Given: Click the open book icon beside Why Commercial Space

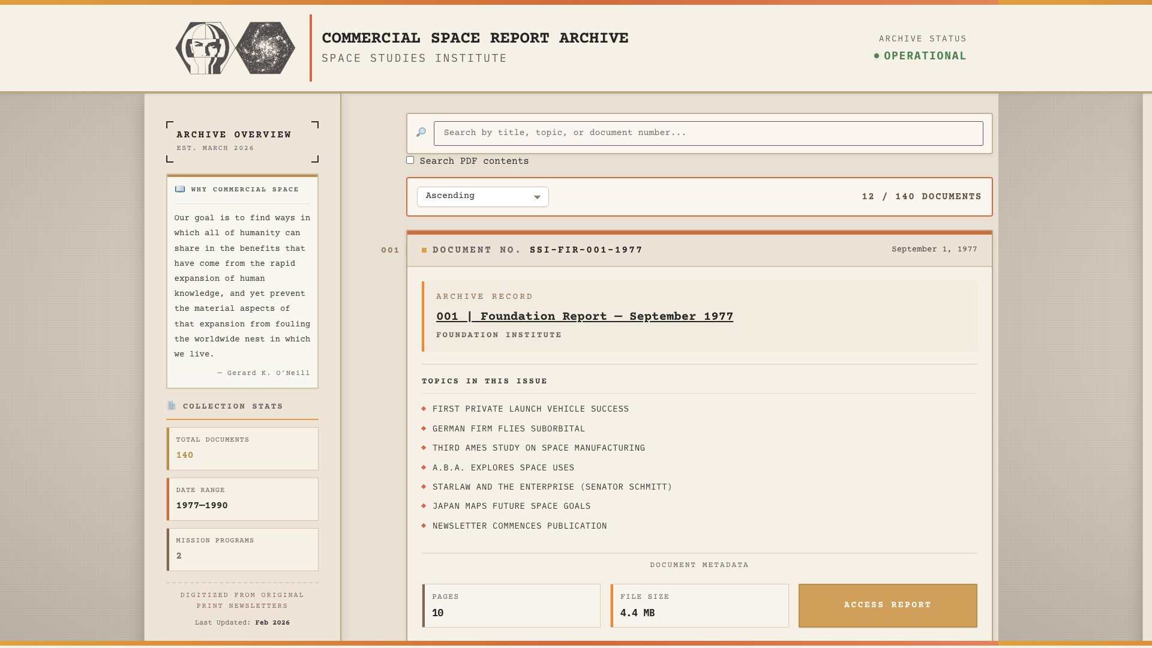Looking at the screenshot, I should (180, 190).
